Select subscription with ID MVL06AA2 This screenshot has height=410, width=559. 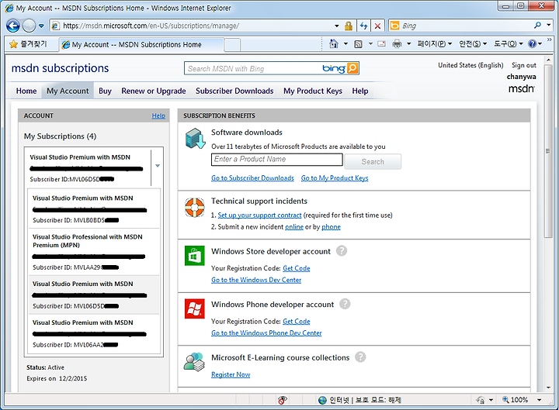coord(94,333)
